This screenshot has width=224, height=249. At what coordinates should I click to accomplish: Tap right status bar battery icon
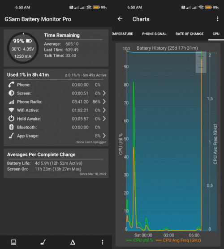pos(208,7)
